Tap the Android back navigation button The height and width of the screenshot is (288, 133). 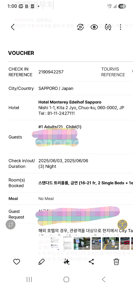click(103, 279)
